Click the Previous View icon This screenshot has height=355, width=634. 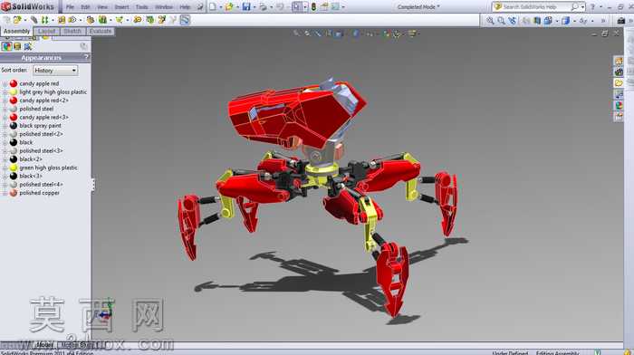point(513,20)
